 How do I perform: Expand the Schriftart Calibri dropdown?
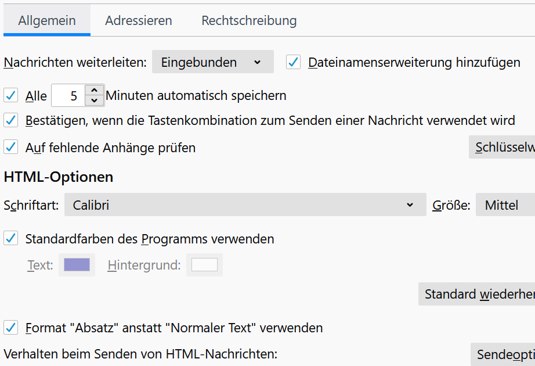click(x=245, y=205)
